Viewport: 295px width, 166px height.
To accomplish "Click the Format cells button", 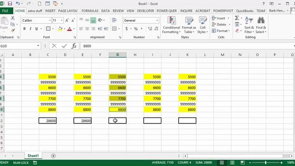I will point(221,31).
